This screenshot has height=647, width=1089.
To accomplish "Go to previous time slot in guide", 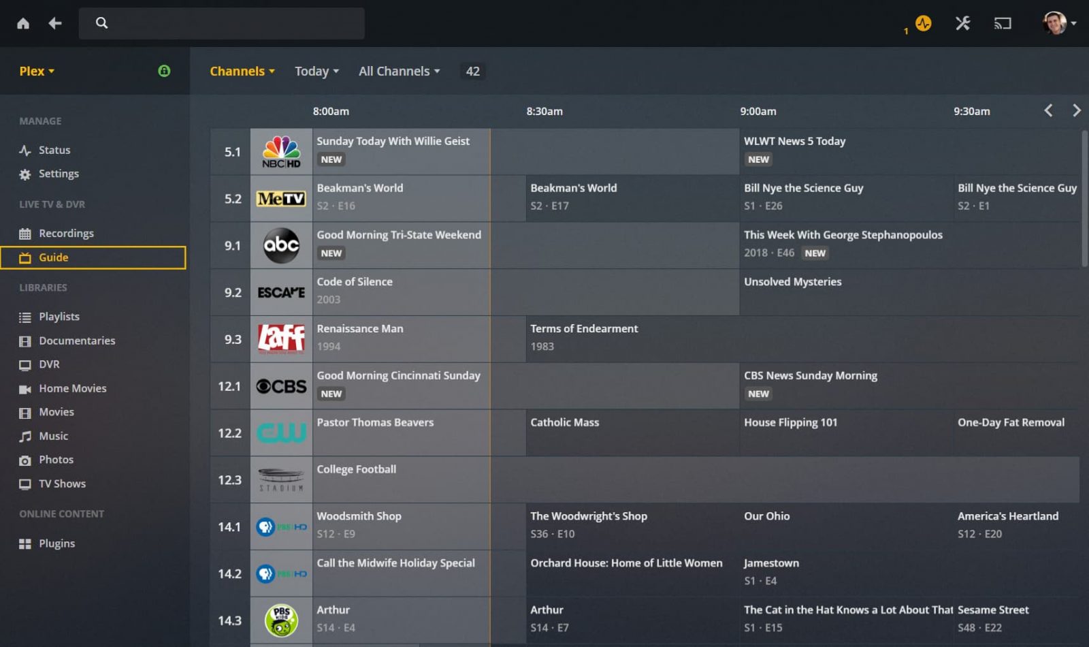I will (x=1048, y=110).
